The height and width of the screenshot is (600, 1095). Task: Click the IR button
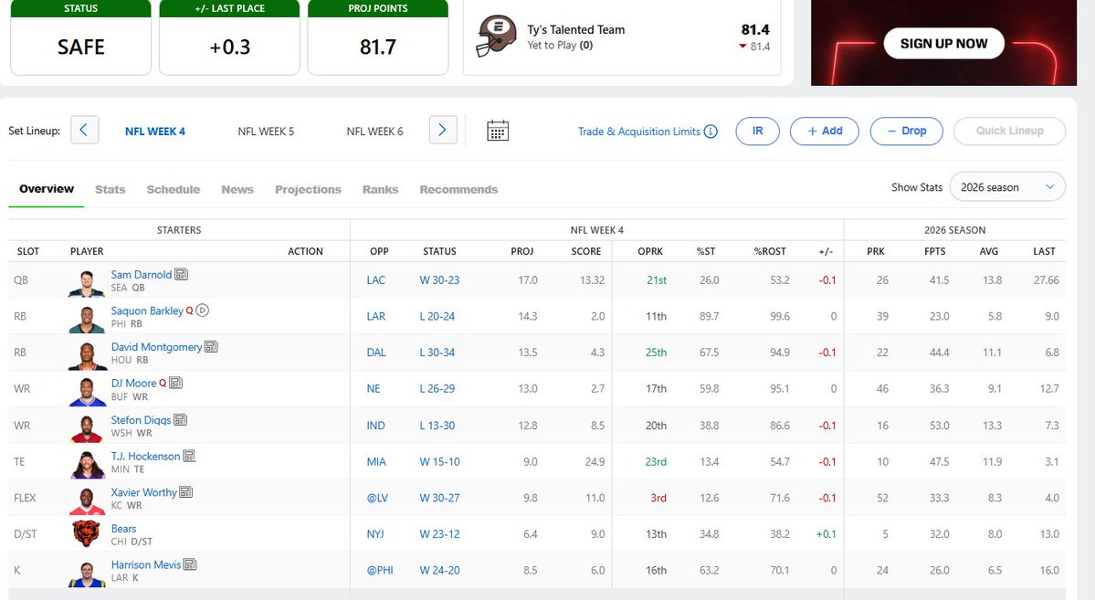[x=757, y=132]
